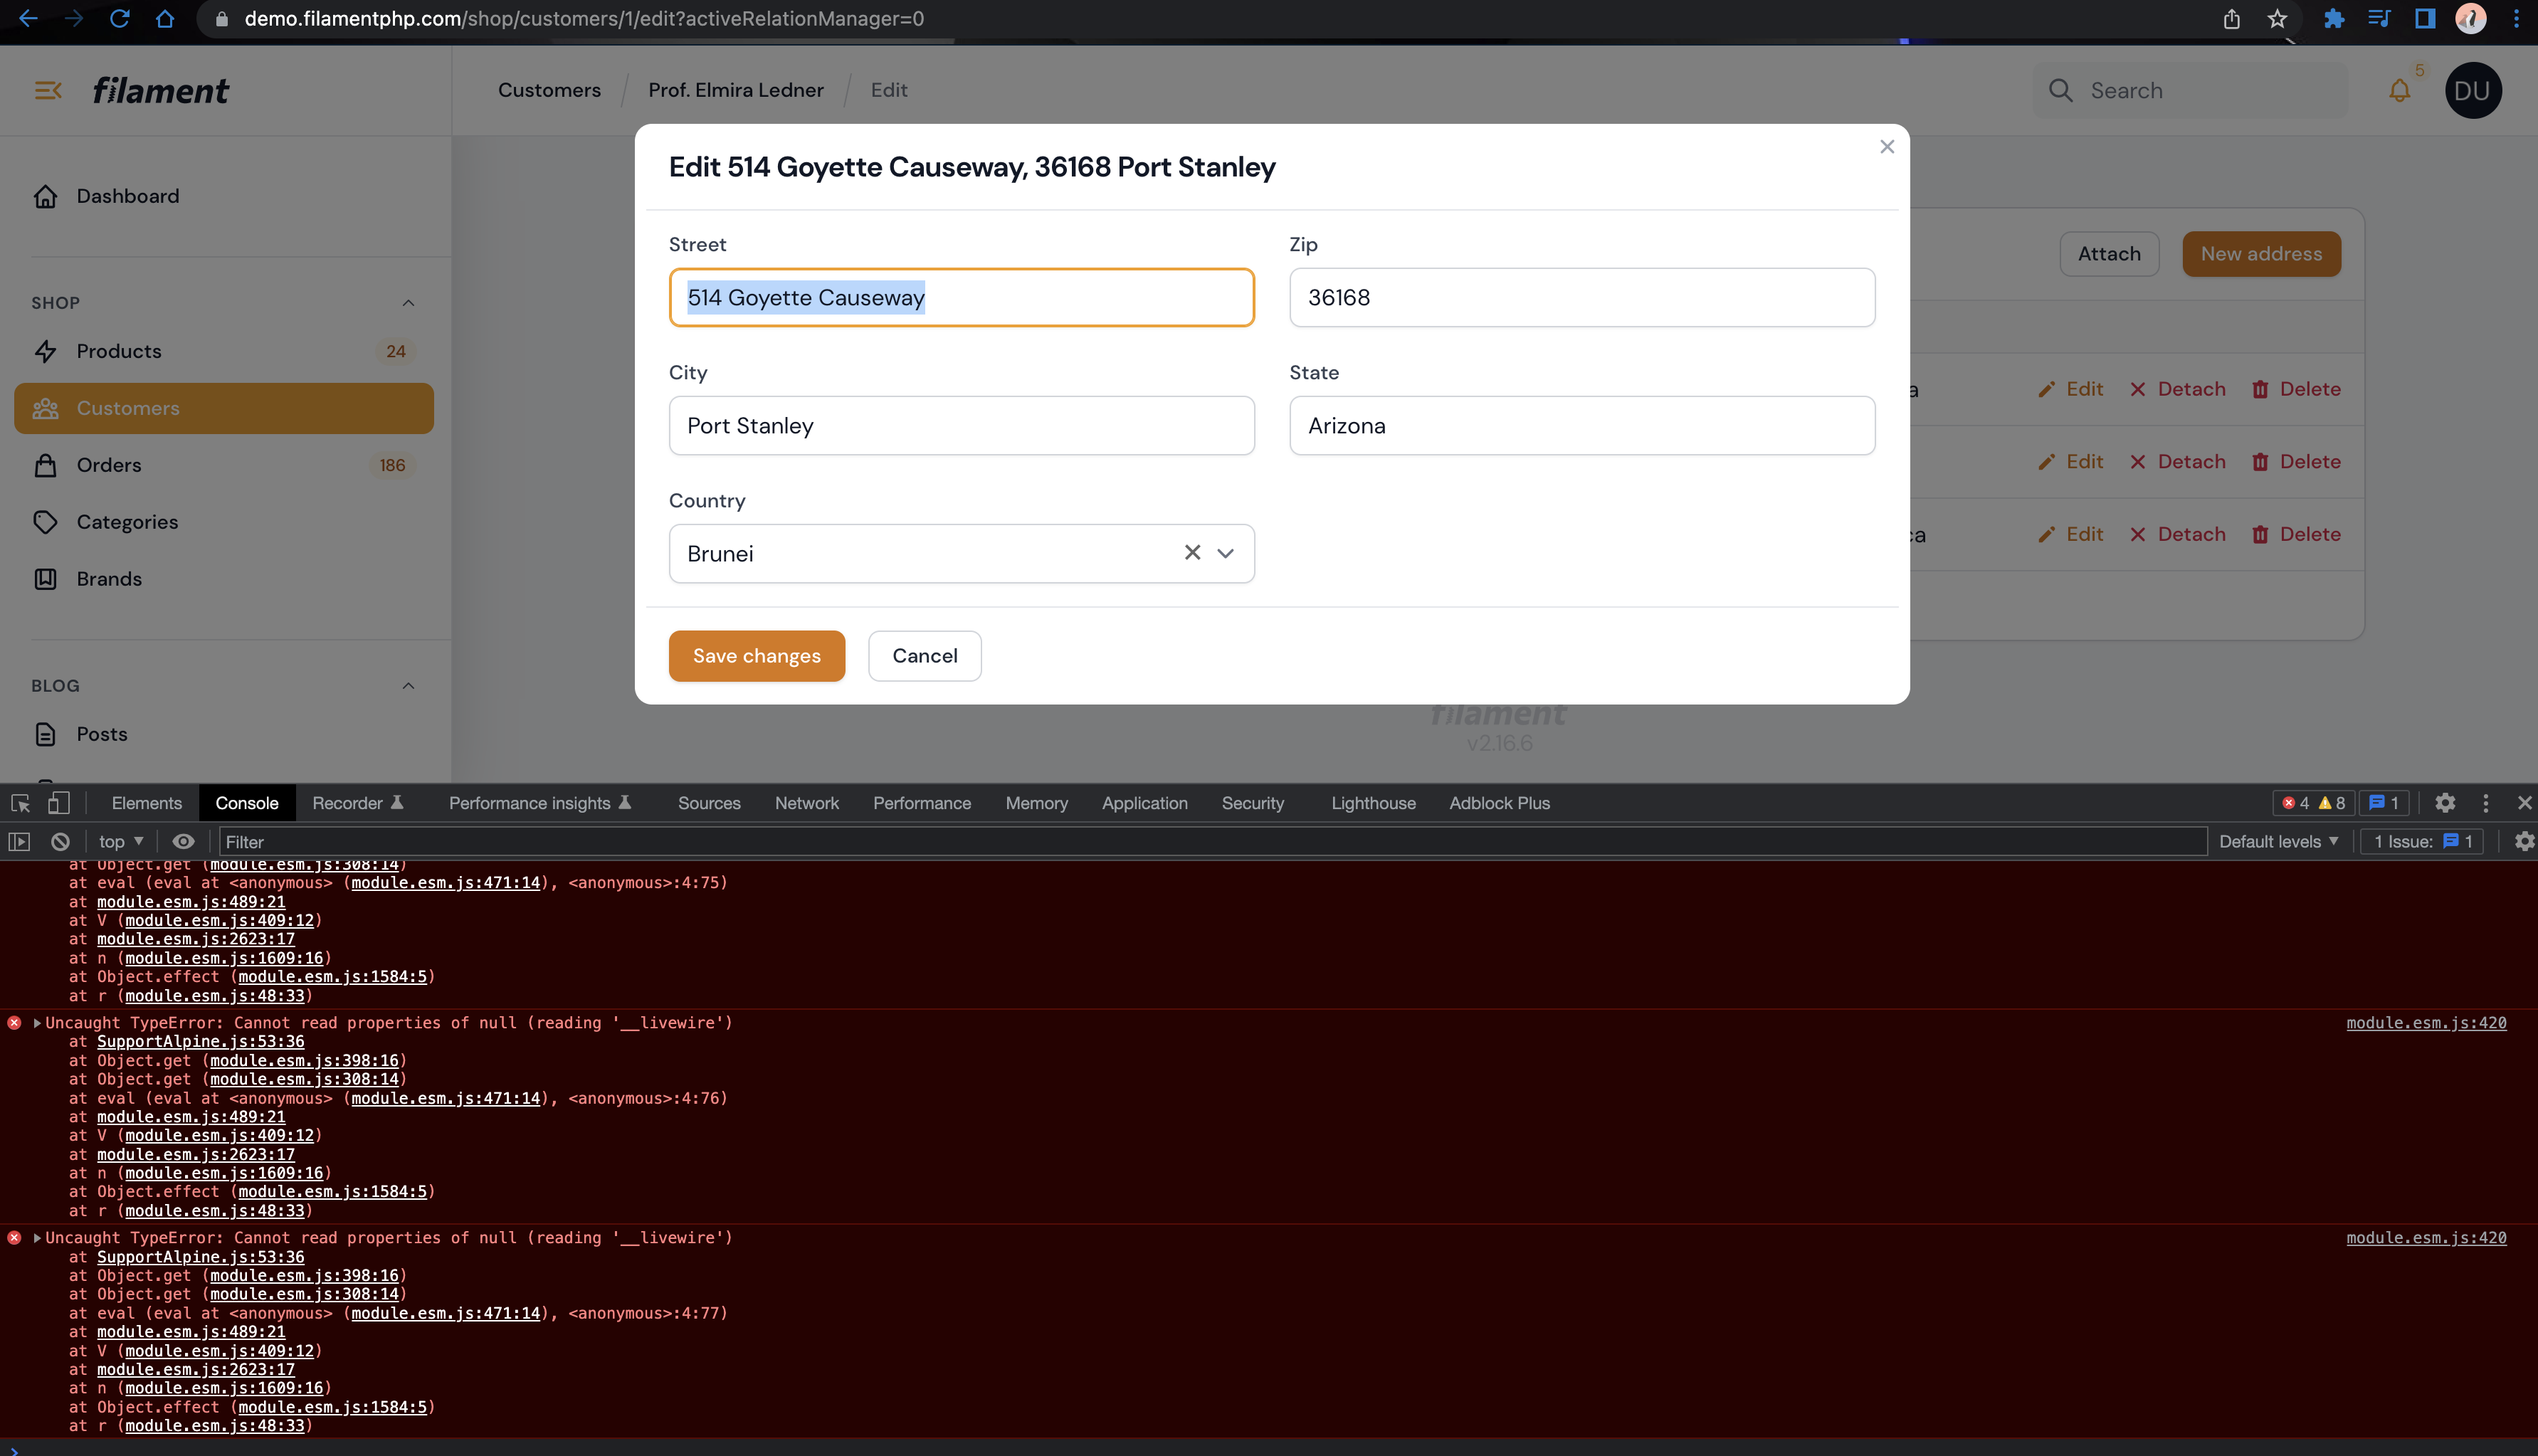Switch to the Network tab in DevTools

pyautogui.click(x=806, y=802)
